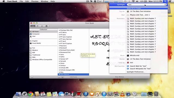
Task: Clear the Spotlight search field
Action: point(165,5)
